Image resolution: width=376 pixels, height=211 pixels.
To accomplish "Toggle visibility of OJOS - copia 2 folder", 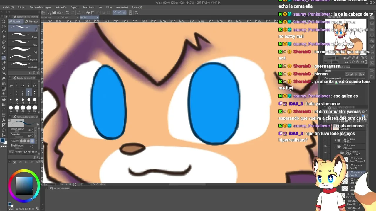I will 325,153.
